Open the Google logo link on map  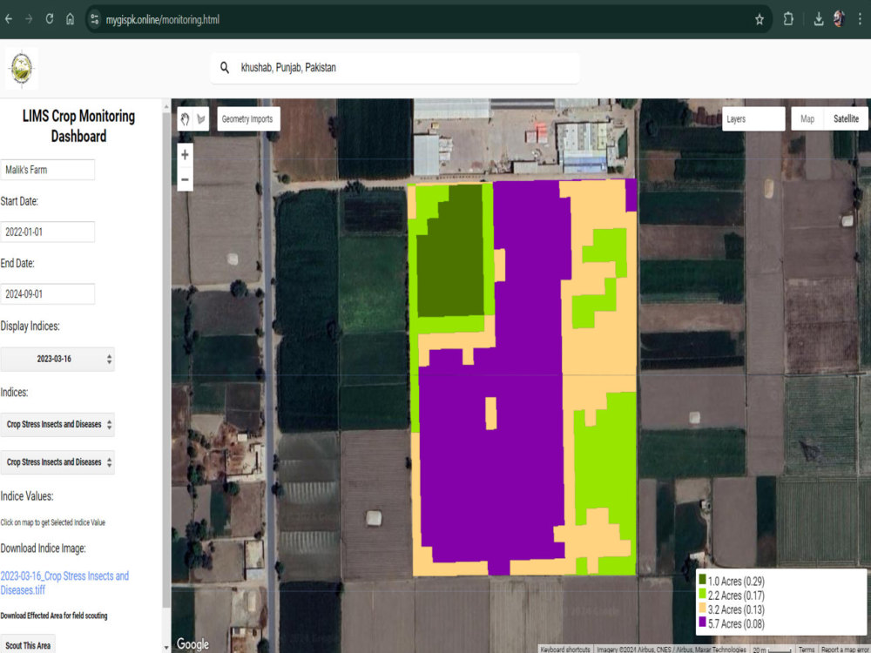192,643
